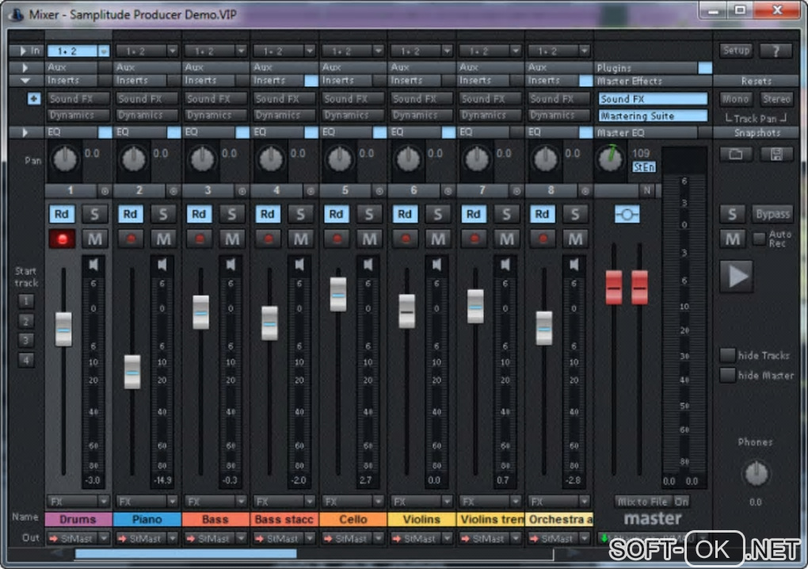The height and width of the screenshot is (569, 808).
Task: Click monitor speaker icon on Violins channel
Action: (436, 265)
